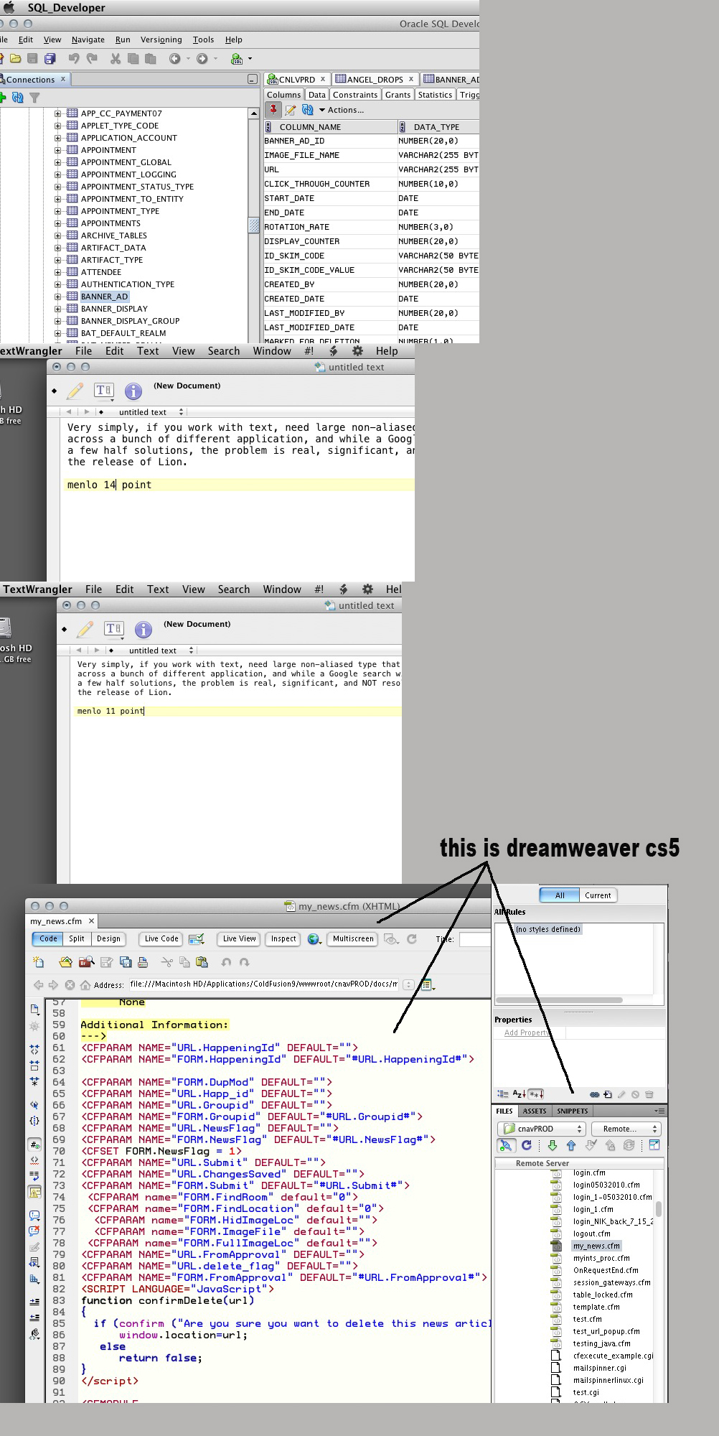Click the Connections tree vertical scrollbar thumb
719x1436 pixels.
[253, 225]
